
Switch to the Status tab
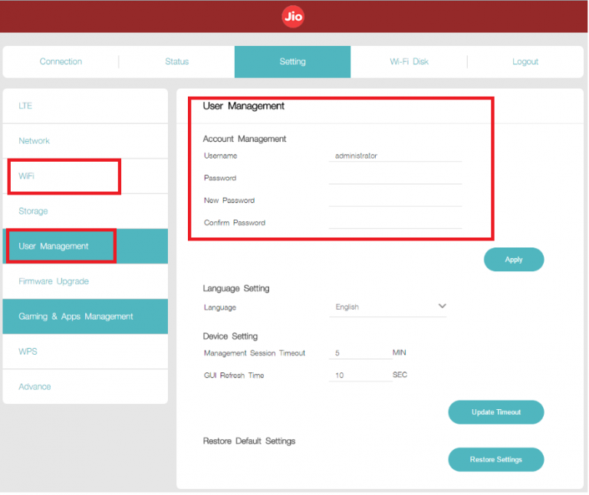point(176,61)
